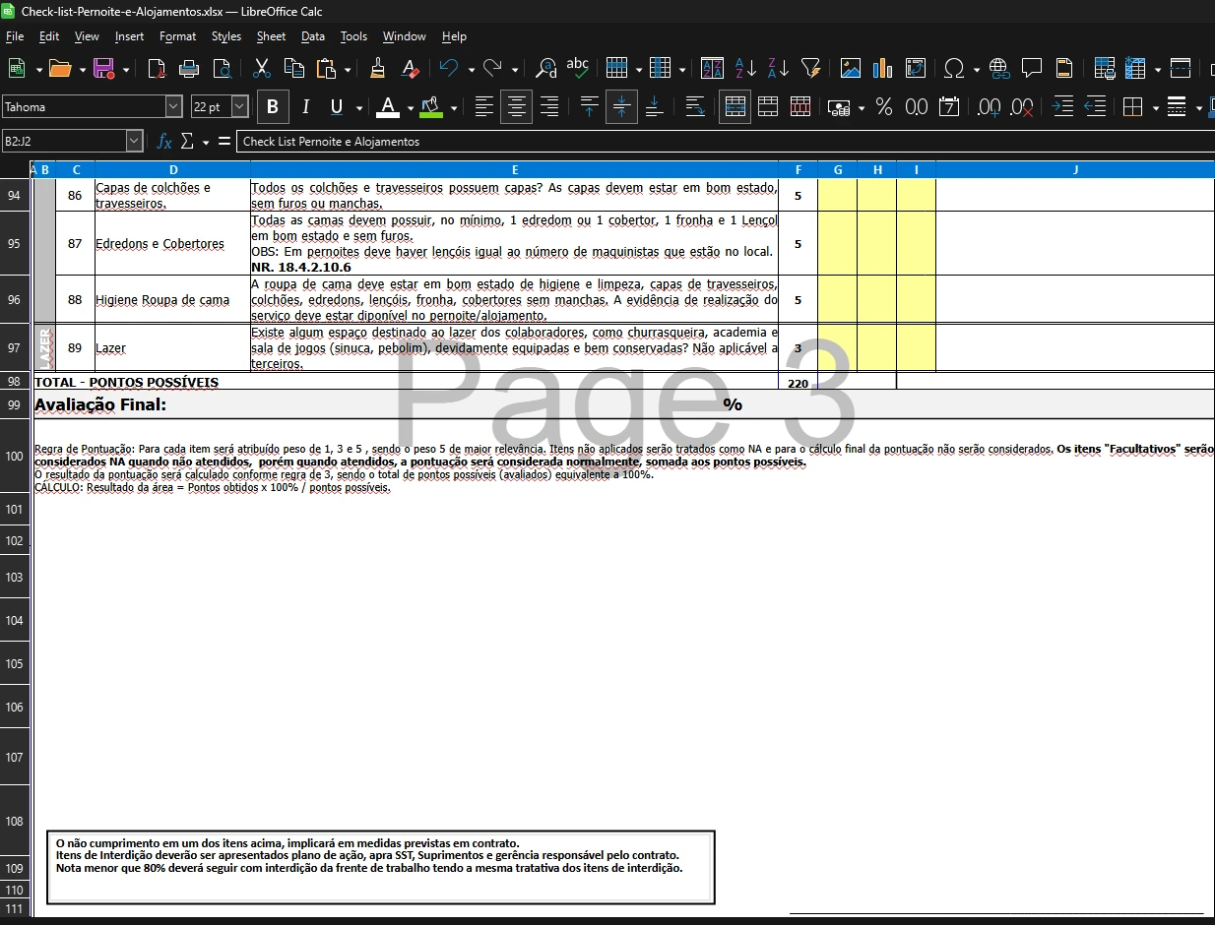Image resolution: width=1215 pixels, height=925 pixels.
Task: Toggle Bold formatting
Action: click(273, 107)
